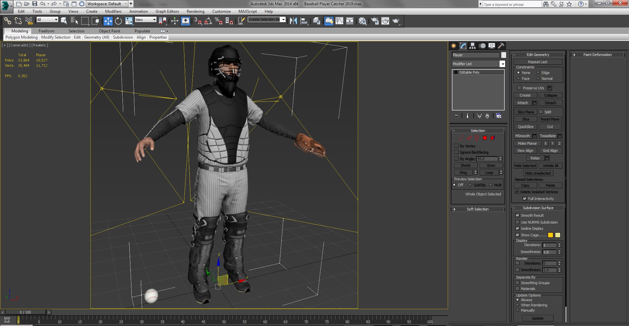This screenshot has width=629, height=326.
Task: Open the Motion command panel tab
Action: point(482,46)
